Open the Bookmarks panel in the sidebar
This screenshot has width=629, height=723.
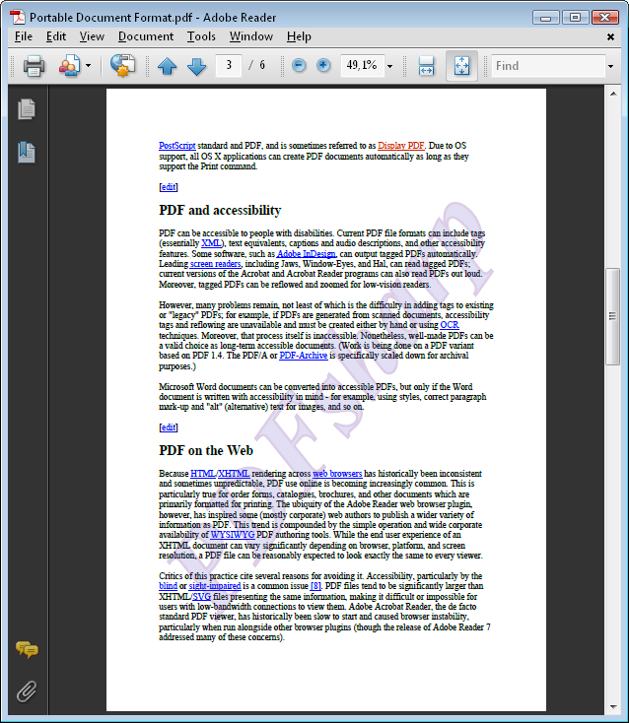tap(27, 152)
